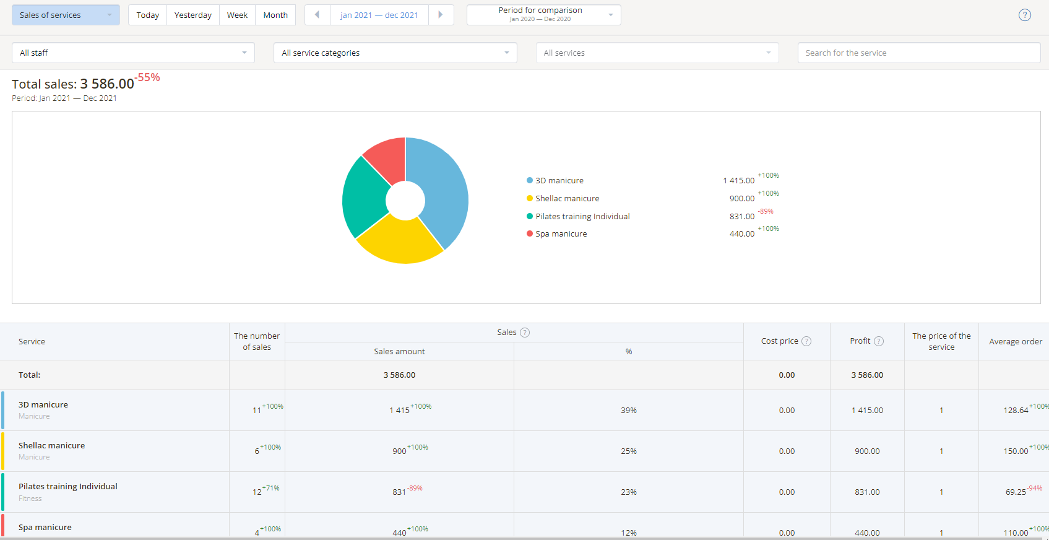Select the Month period tab
This screenshot has height=540, width=1049.
click(275, 15)
